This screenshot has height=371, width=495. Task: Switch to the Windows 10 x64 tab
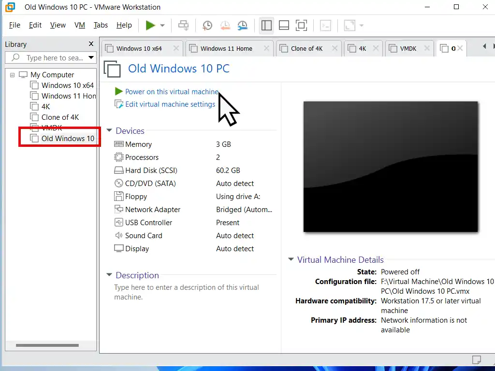click(x=139, y=49)
